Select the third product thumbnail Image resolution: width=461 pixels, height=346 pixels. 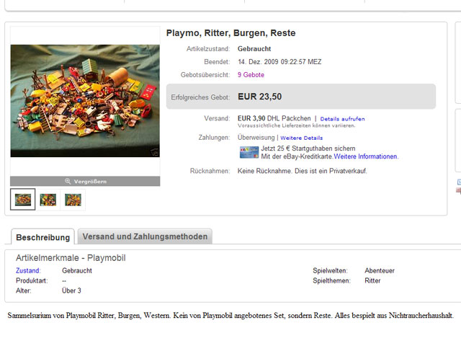click(x=73, y=200)
